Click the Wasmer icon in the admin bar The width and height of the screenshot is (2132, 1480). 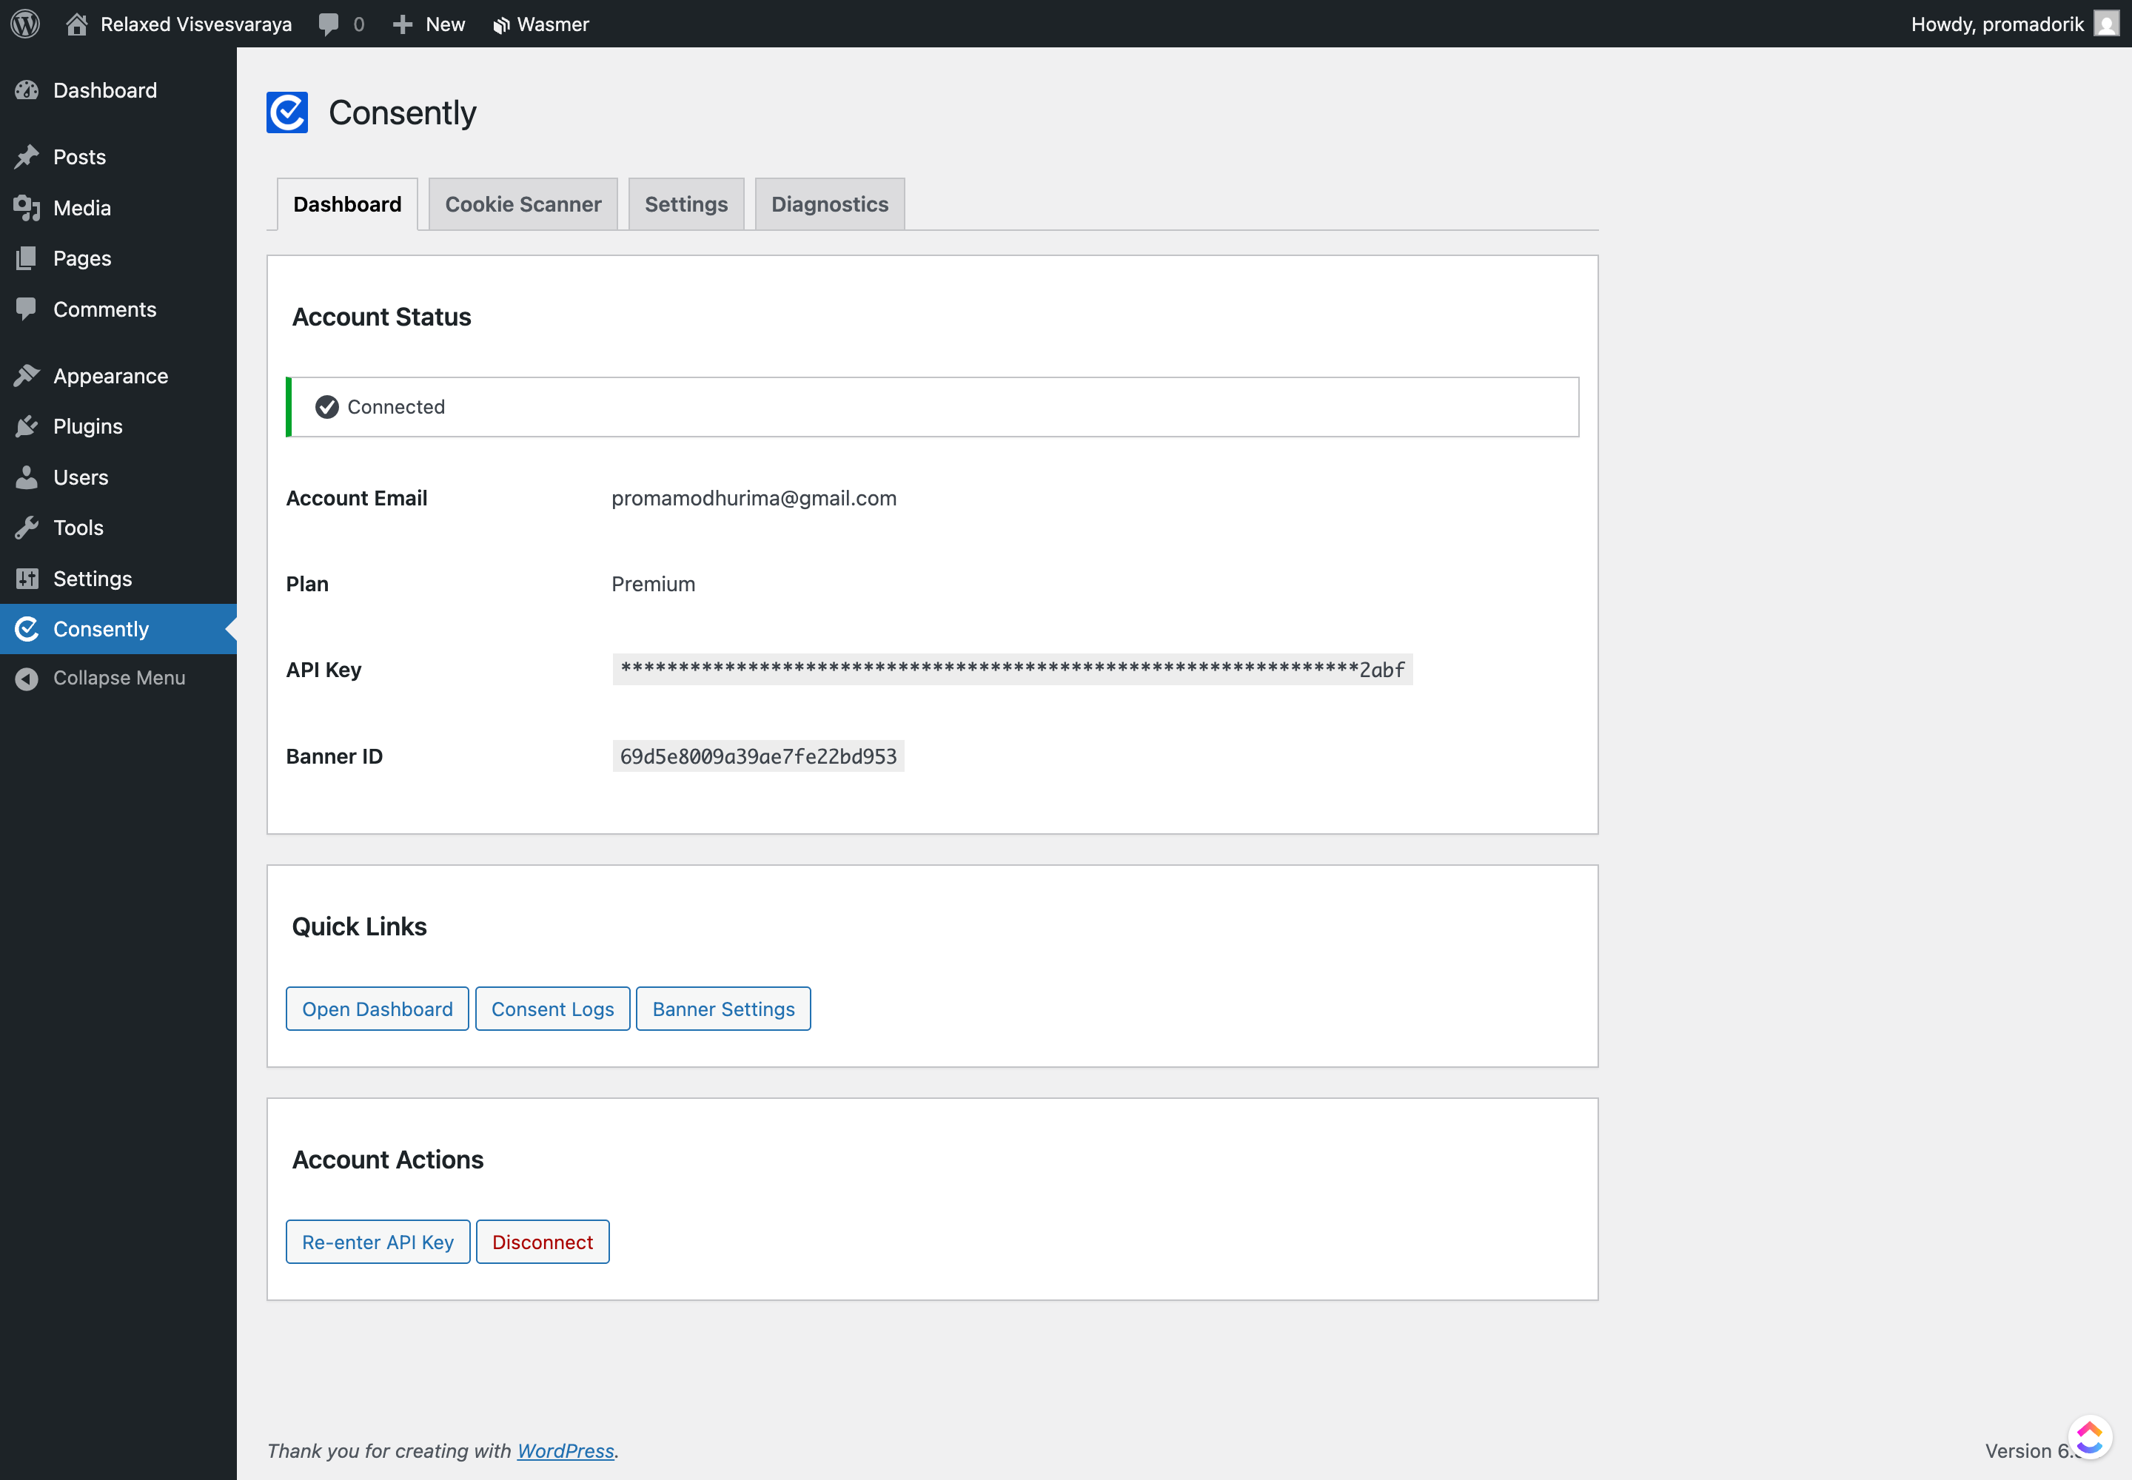(x=501, y=23)
